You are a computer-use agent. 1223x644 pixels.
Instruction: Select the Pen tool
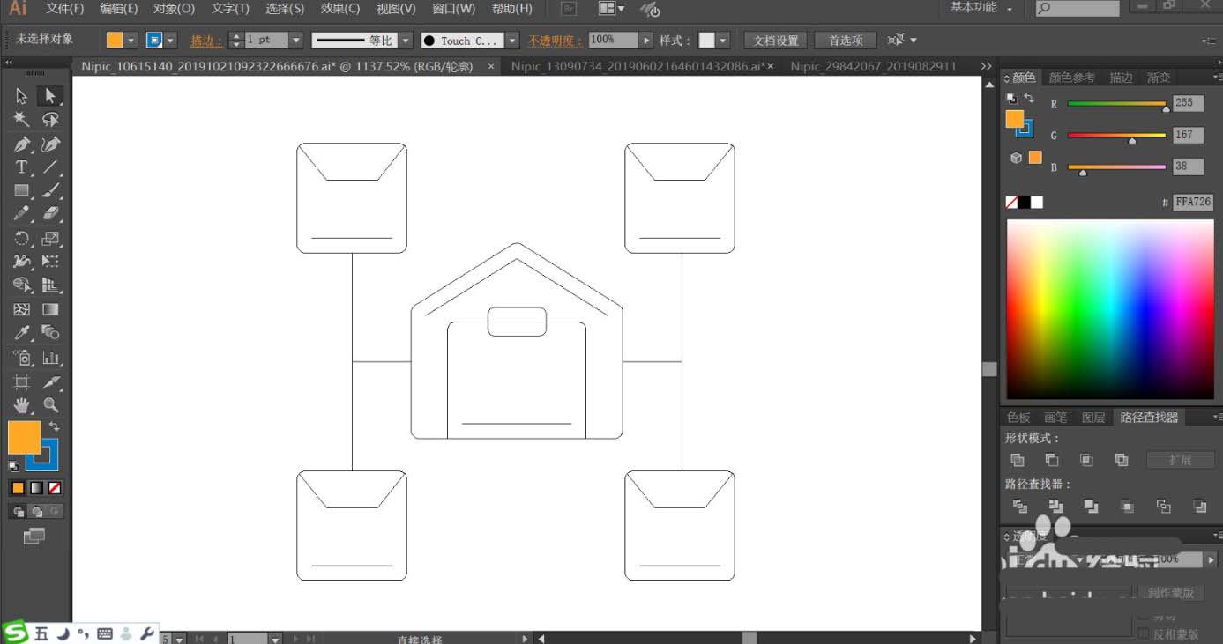[22, 144]
